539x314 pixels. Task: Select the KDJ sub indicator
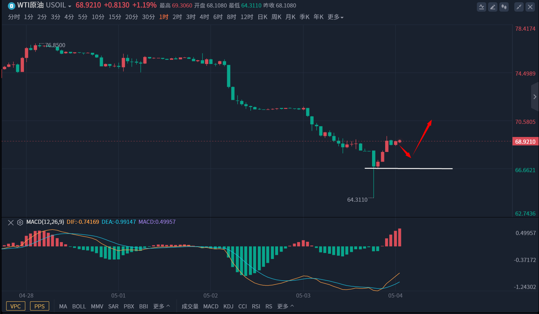pos(228,306)
